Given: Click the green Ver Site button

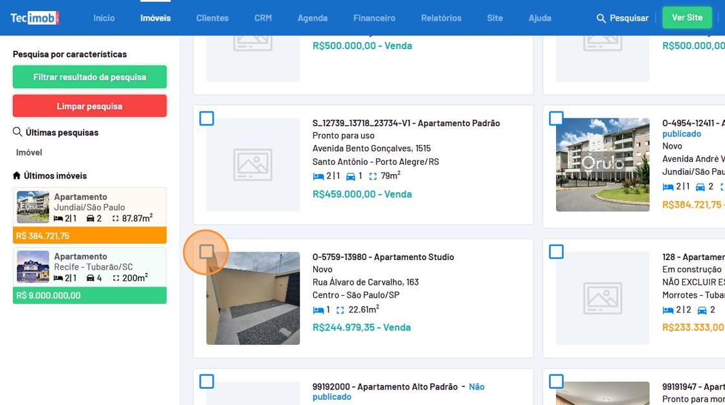Looking at the screenshot, I should click(687, 17).
